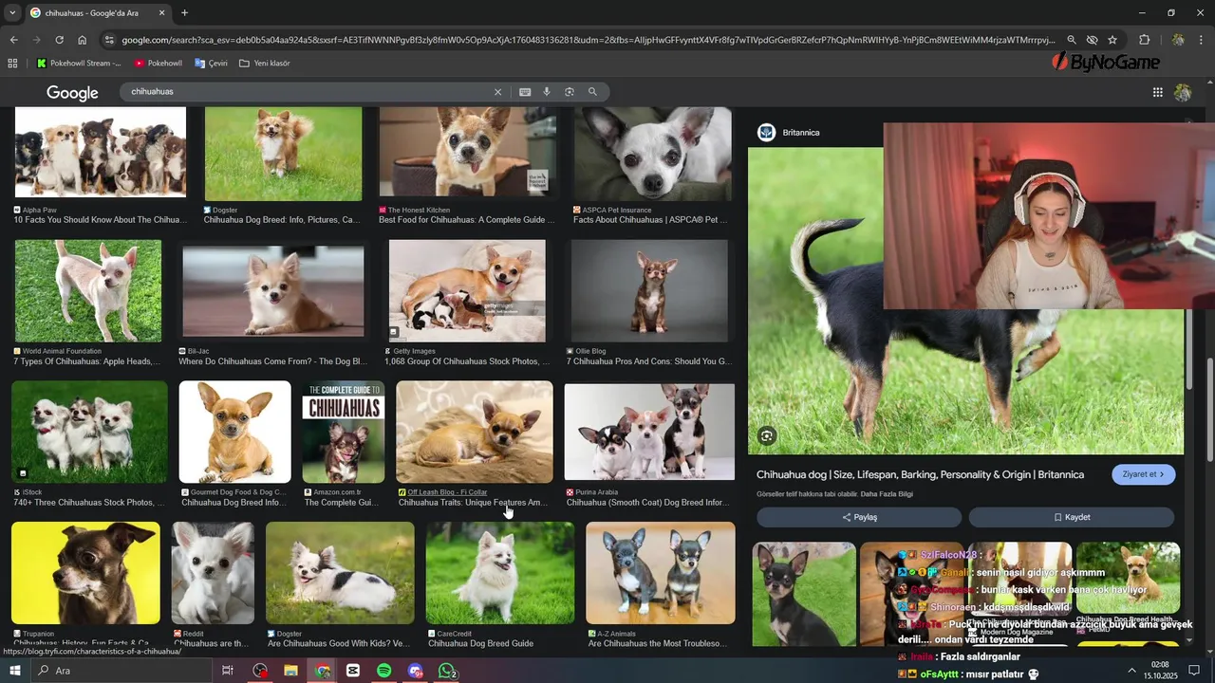
Task: Open the Off Leash Blog chihuahua traits image
Action: point(475,432)
